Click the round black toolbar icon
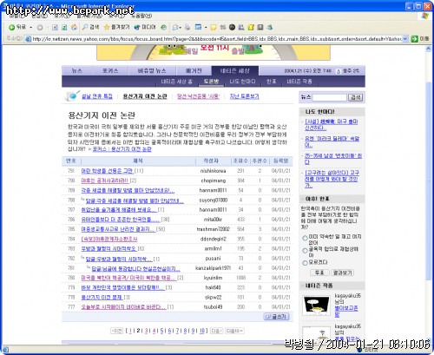 (x=232, y=28)
